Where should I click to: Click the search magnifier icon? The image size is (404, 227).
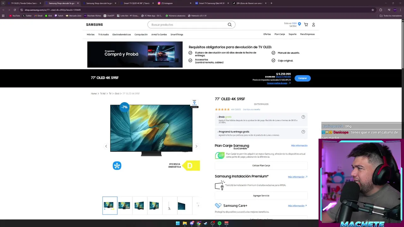(x=230, y=25)
